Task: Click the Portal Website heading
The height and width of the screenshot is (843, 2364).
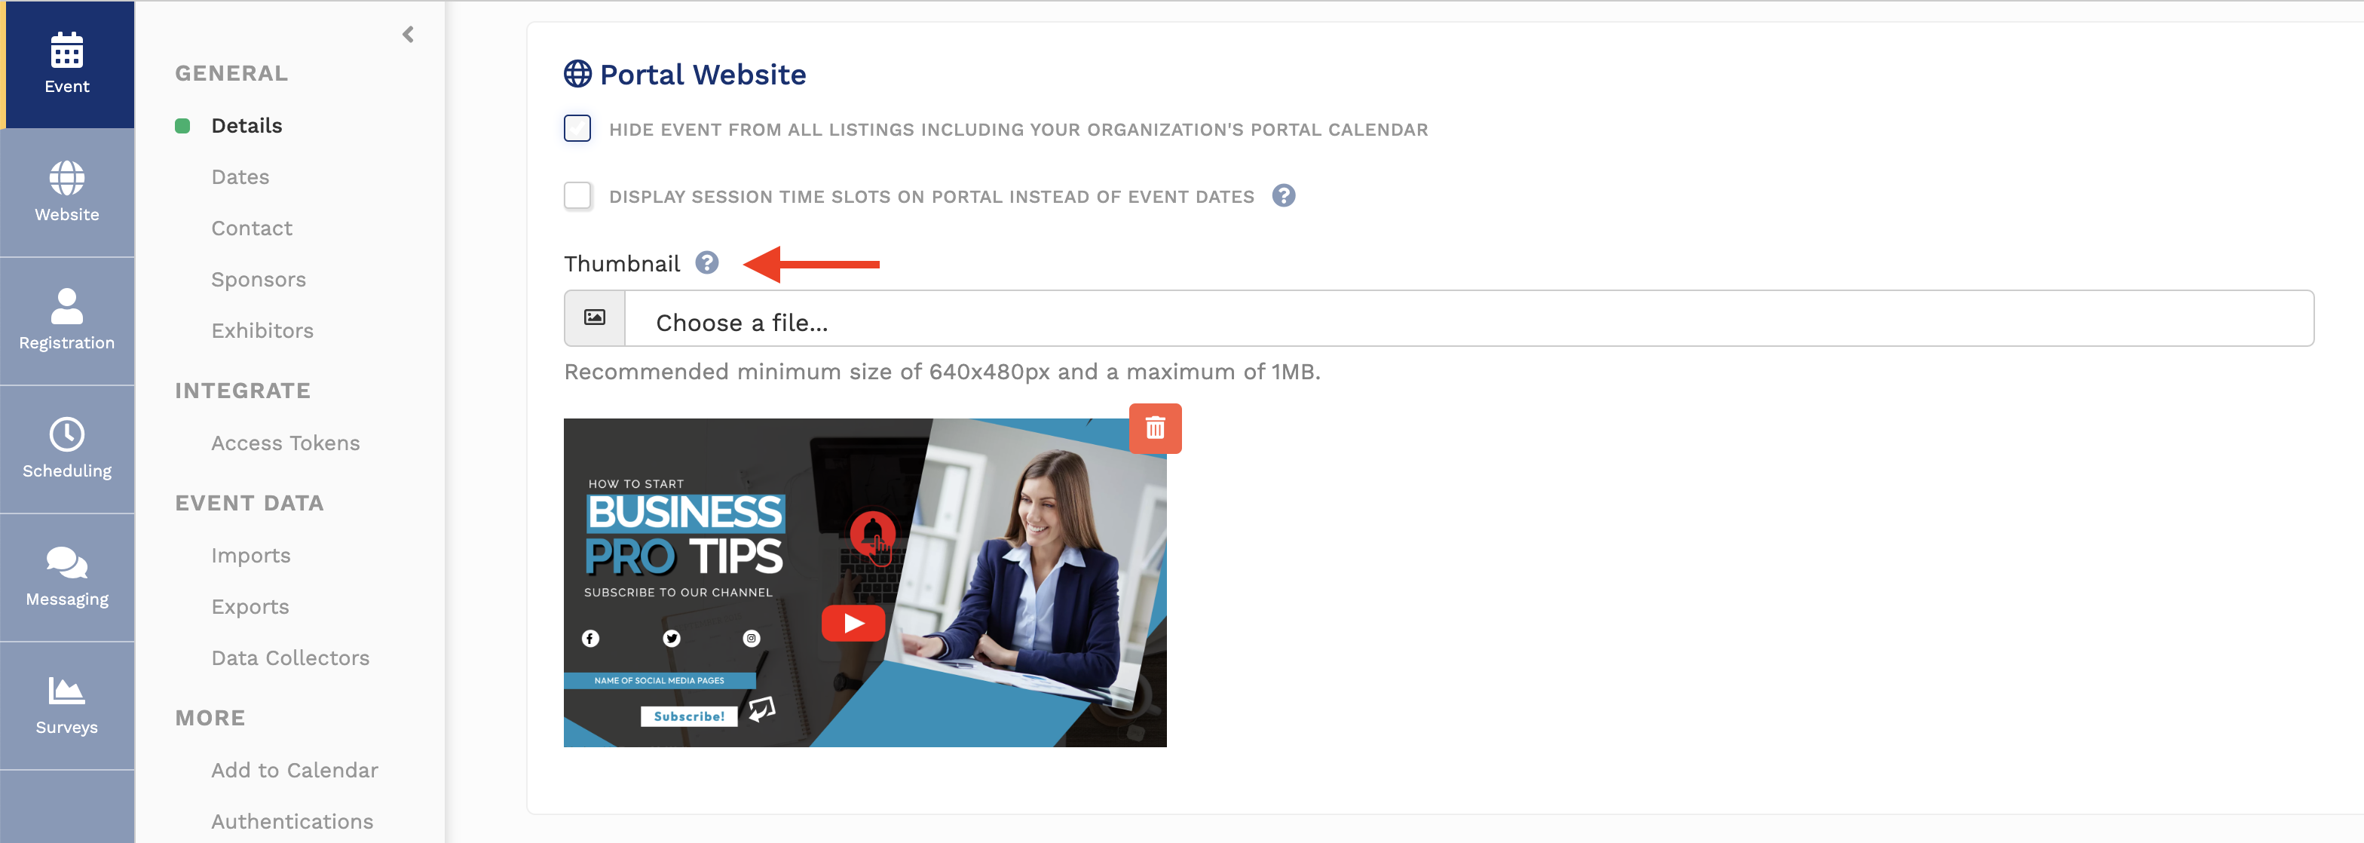Action: tap(703, 75)
